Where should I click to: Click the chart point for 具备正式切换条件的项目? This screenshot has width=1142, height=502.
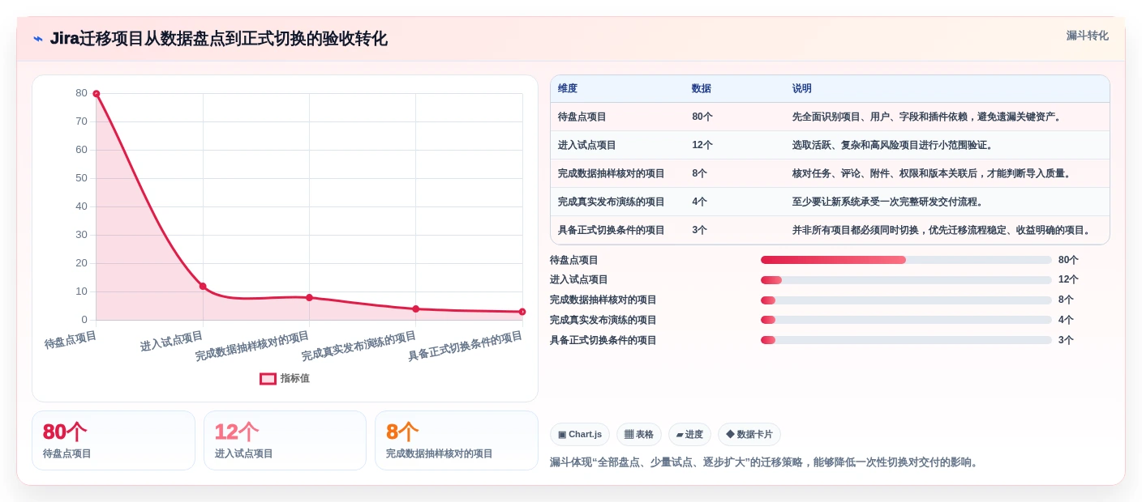pyautogui.click(x=522, y=312)
